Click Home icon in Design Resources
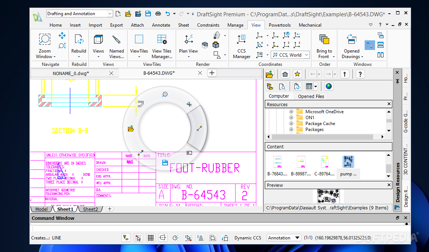This screenshot has width=429, height=252. 285,74
